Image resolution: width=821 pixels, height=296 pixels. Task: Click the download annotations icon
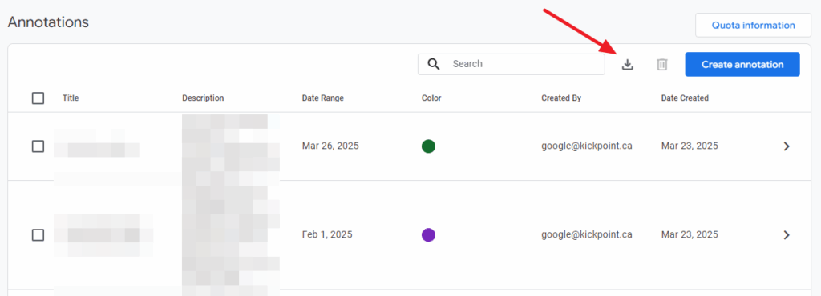pos(627,65)
